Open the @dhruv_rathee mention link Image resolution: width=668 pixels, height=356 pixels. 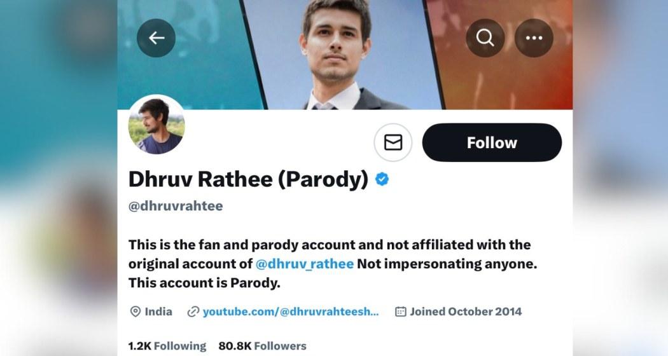click(x=304, y=264)
